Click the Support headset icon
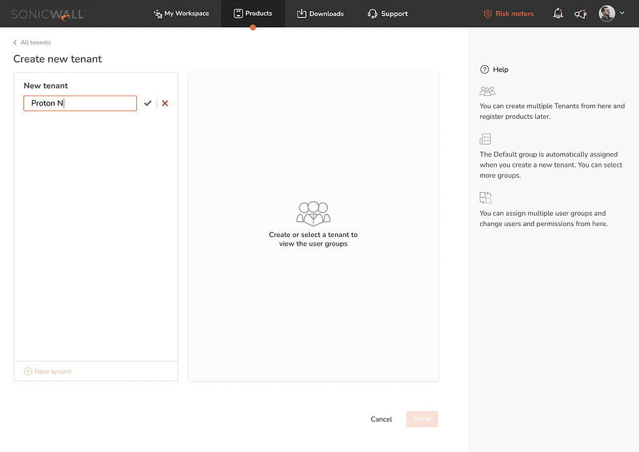 [372, 14]
